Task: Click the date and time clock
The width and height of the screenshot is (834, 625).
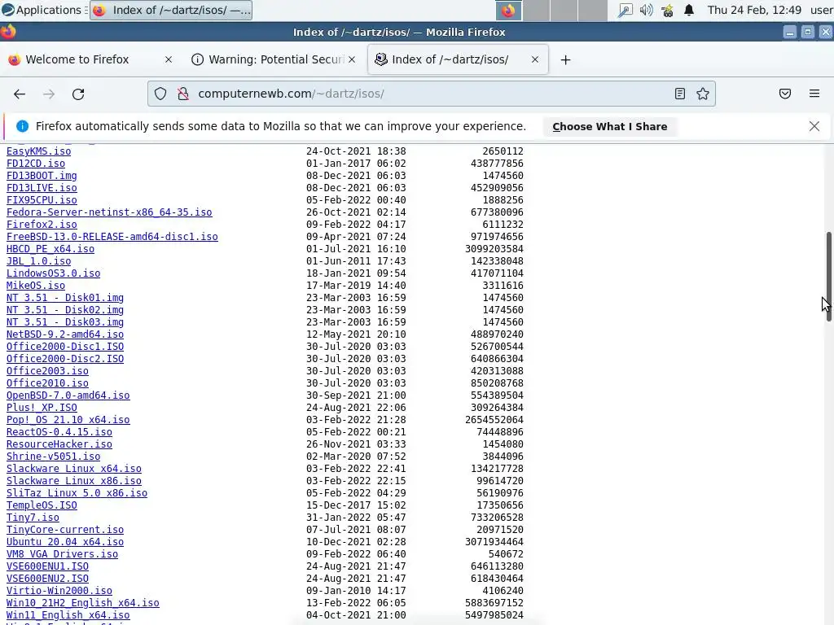Action: tap(754, 10)
